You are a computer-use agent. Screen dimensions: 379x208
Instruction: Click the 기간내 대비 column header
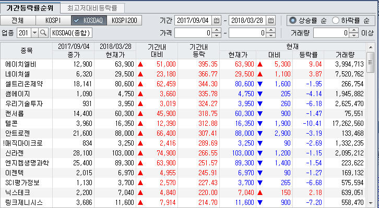(x=157, y=51)
